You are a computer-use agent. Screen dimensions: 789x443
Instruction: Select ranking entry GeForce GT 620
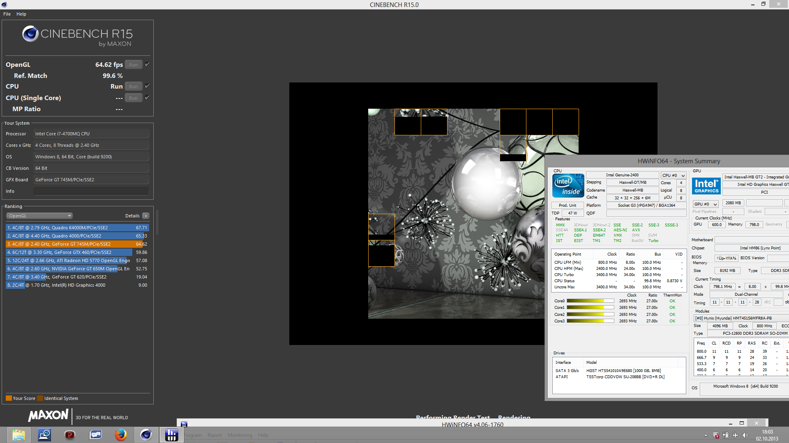pyautogui.click(x=77, y=277)
